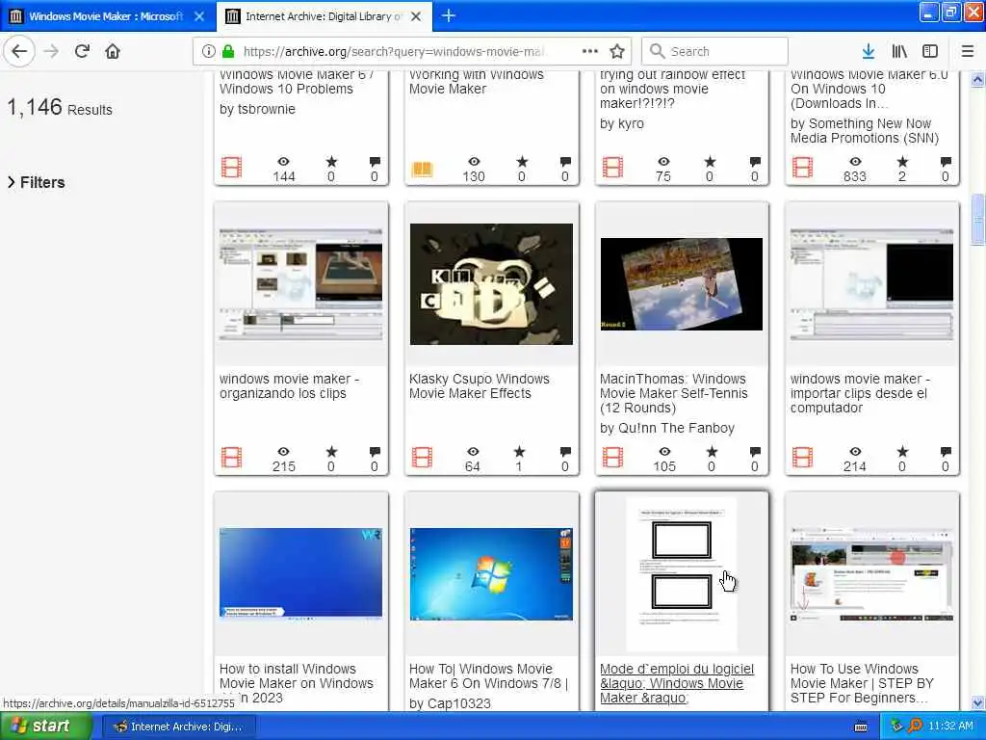Open Mode d'emploi du logiciel link
This screenshot has width=986, height=740.
pos(677,683)
